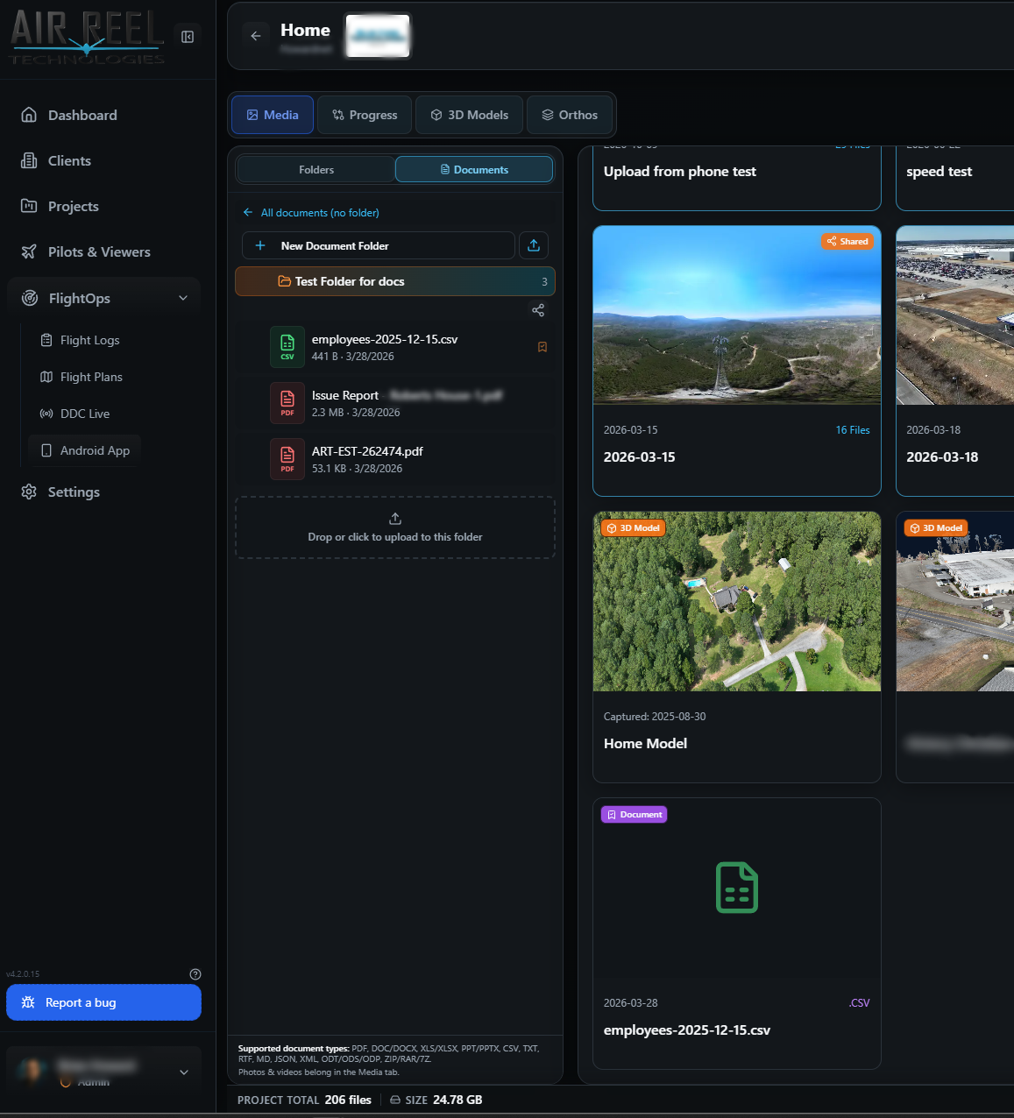
Task: Click the Air Reel Technologies logo
Action: point(87,37)
